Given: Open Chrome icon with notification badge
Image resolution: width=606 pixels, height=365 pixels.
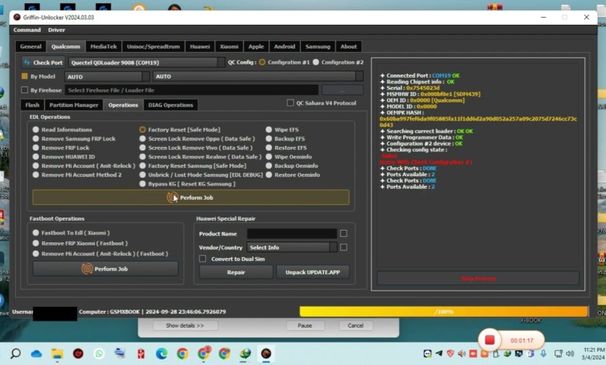Looking at the screenshot, I should (x=204, y=353).
